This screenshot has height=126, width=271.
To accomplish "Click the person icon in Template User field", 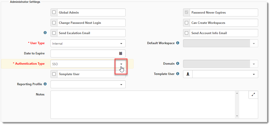I will click(x=188, y=74).
